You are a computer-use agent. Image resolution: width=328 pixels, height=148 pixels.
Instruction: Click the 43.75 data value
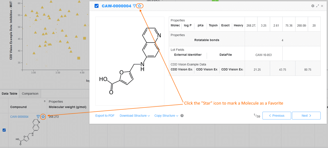click(283, 70)
